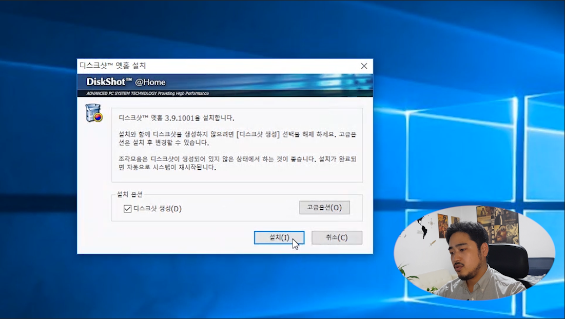Click the text 디스크샷™ 엣홈 3.9.1001을 설치합니다.
565x319 pixels.
(x=176, y=118)
